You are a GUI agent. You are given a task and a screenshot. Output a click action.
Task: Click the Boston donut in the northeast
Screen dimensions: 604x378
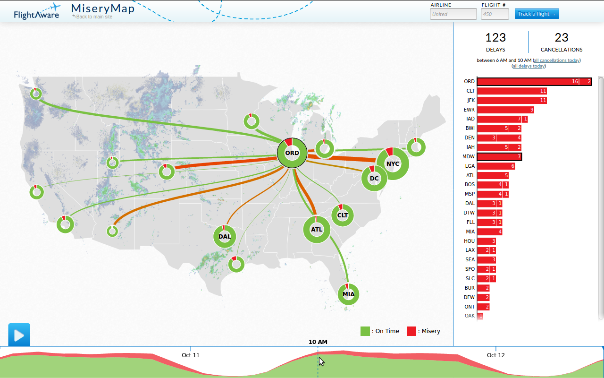pos(416,147)
